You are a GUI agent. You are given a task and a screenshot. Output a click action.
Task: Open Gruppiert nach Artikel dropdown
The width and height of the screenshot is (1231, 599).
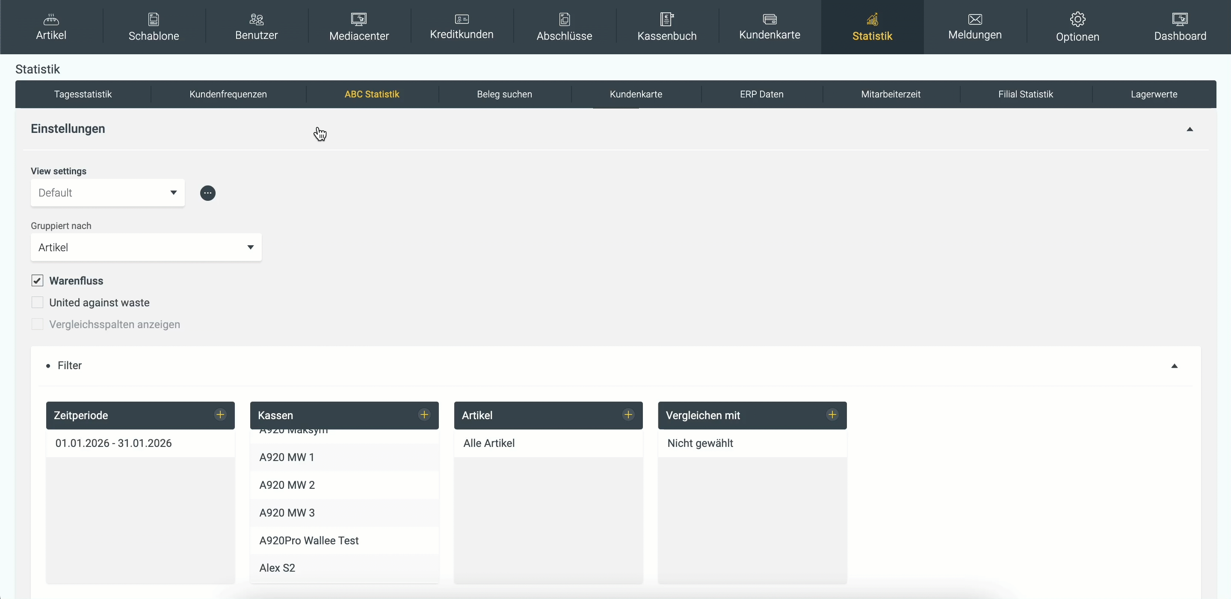(x=146, y=247)
